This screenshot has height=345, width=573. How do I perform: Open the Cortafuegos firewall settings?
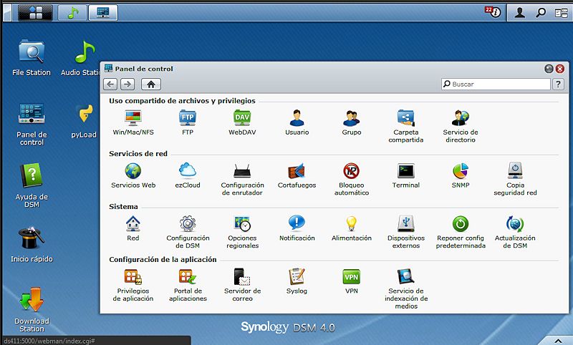tap(297, 175)
